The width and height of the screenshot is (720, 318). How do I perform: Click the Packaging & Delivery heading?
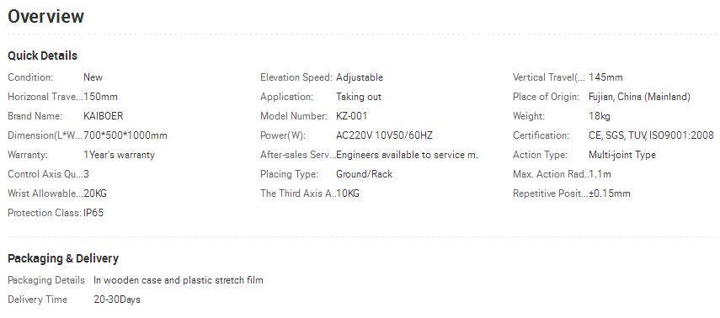pos(63,258)
